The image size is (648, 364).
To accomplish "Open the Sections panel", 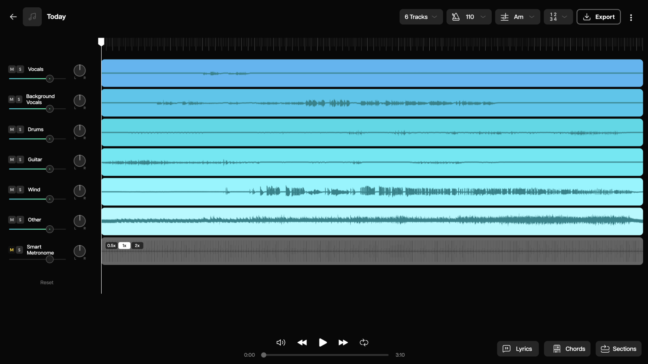I will [x=618, y=349].
